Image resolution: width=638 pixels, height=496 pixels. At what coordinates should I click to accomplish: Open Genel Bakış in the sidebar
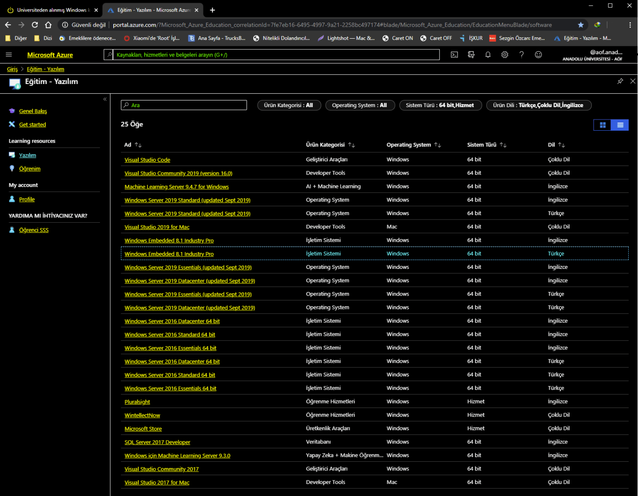pos(33,111)
